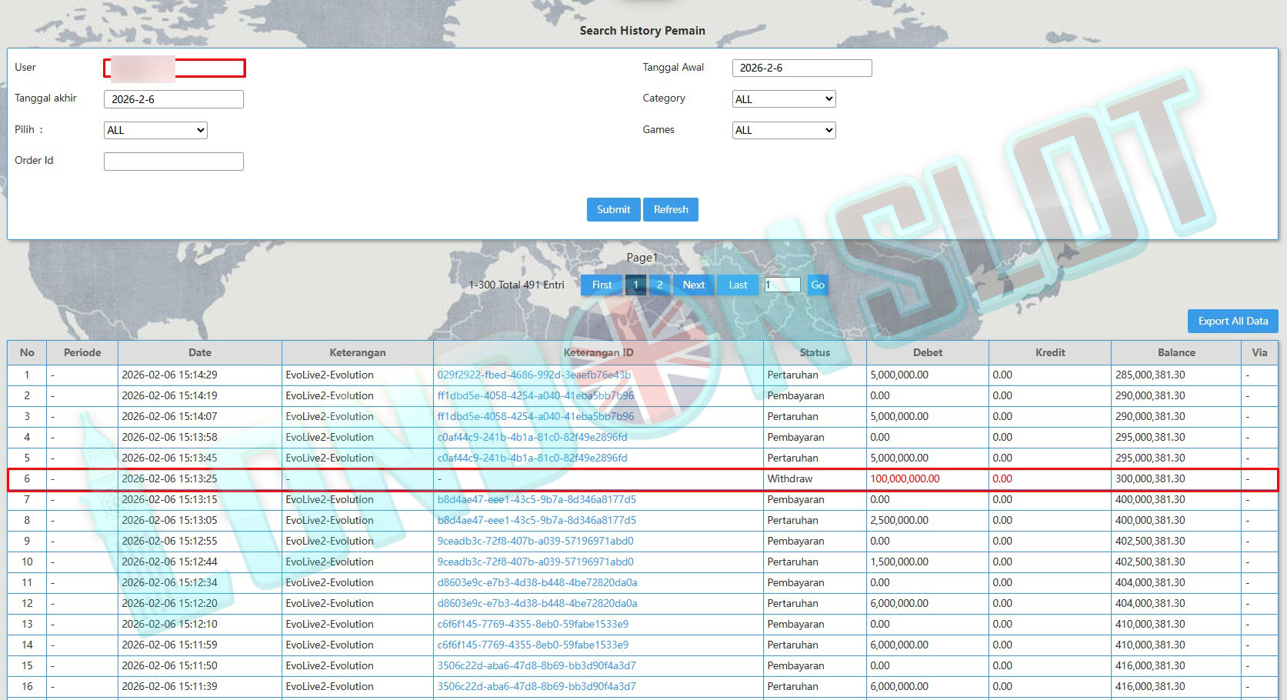
Task: Select the Tanggal akhir date field
Action: (x=174, y=99)
